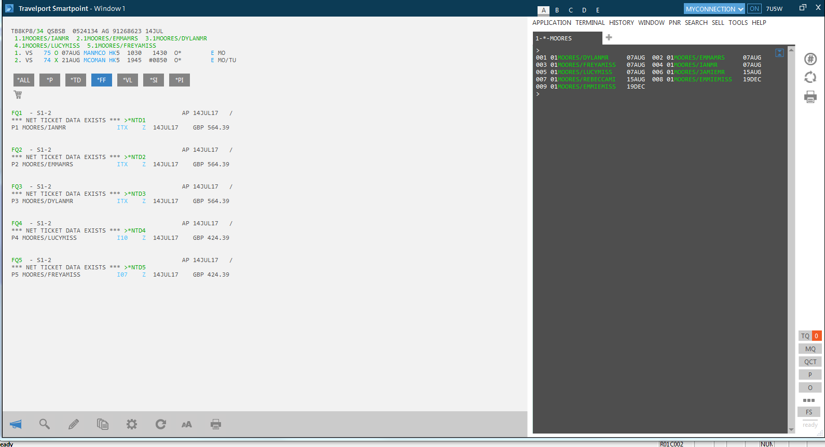Open the >*NTD2 net ticket link
Screen dimensions: 825x447
135,157
